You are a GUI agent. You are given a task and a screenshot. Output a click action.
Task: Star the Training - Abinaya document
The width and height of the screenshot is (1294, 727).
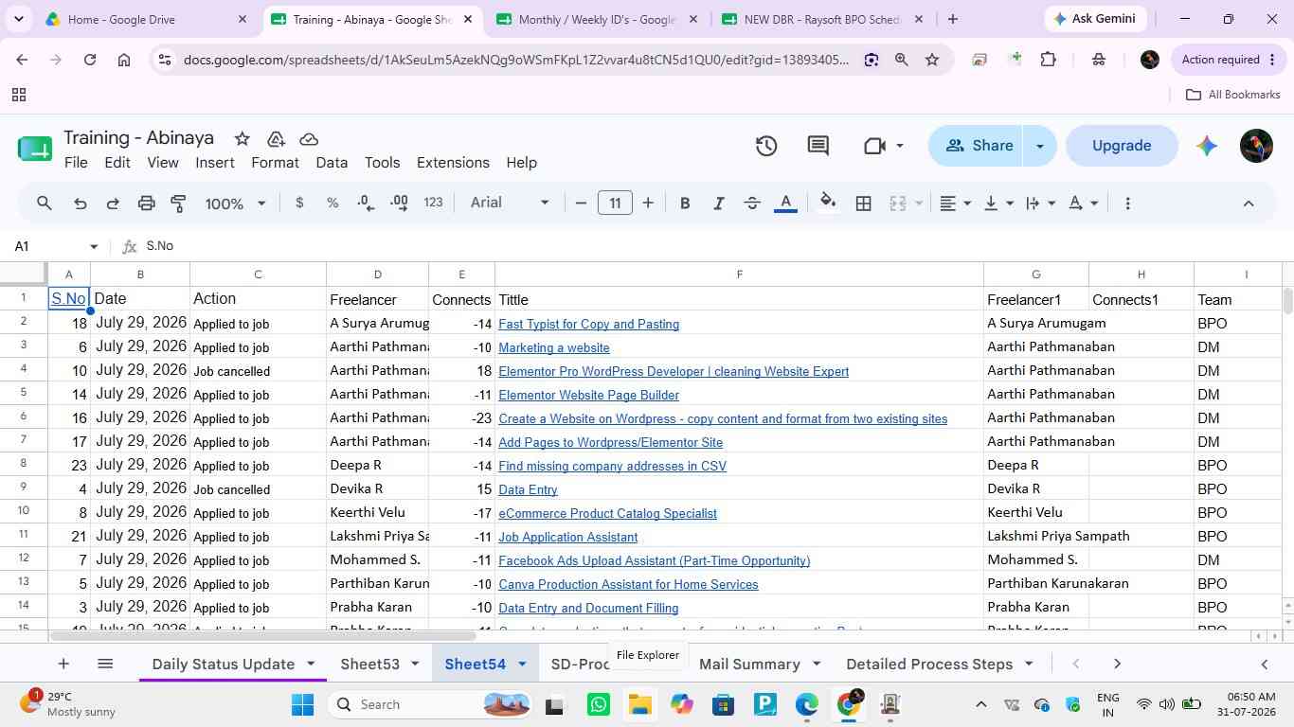coord(242,138)
